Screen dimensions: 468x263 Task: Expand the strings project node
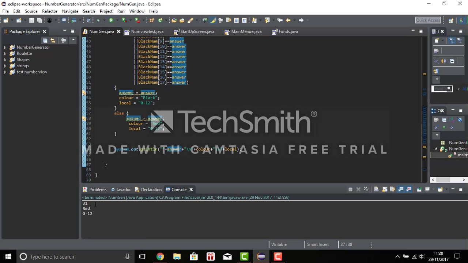tap(5, 66)
